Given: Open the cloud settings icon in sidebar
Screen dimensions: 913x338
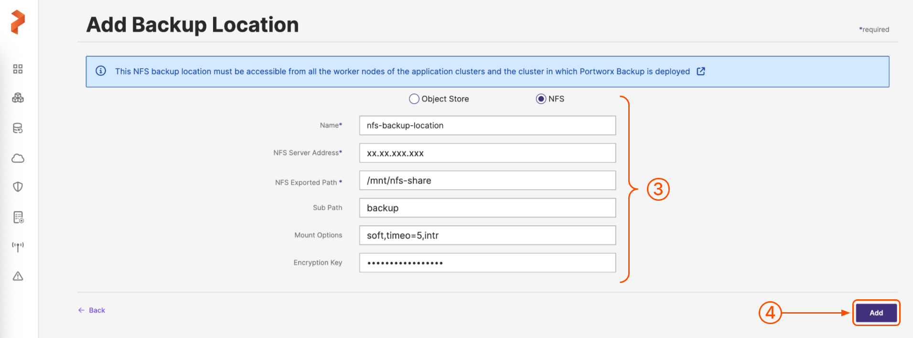Looking at the screenshot, I should point(18,158).
